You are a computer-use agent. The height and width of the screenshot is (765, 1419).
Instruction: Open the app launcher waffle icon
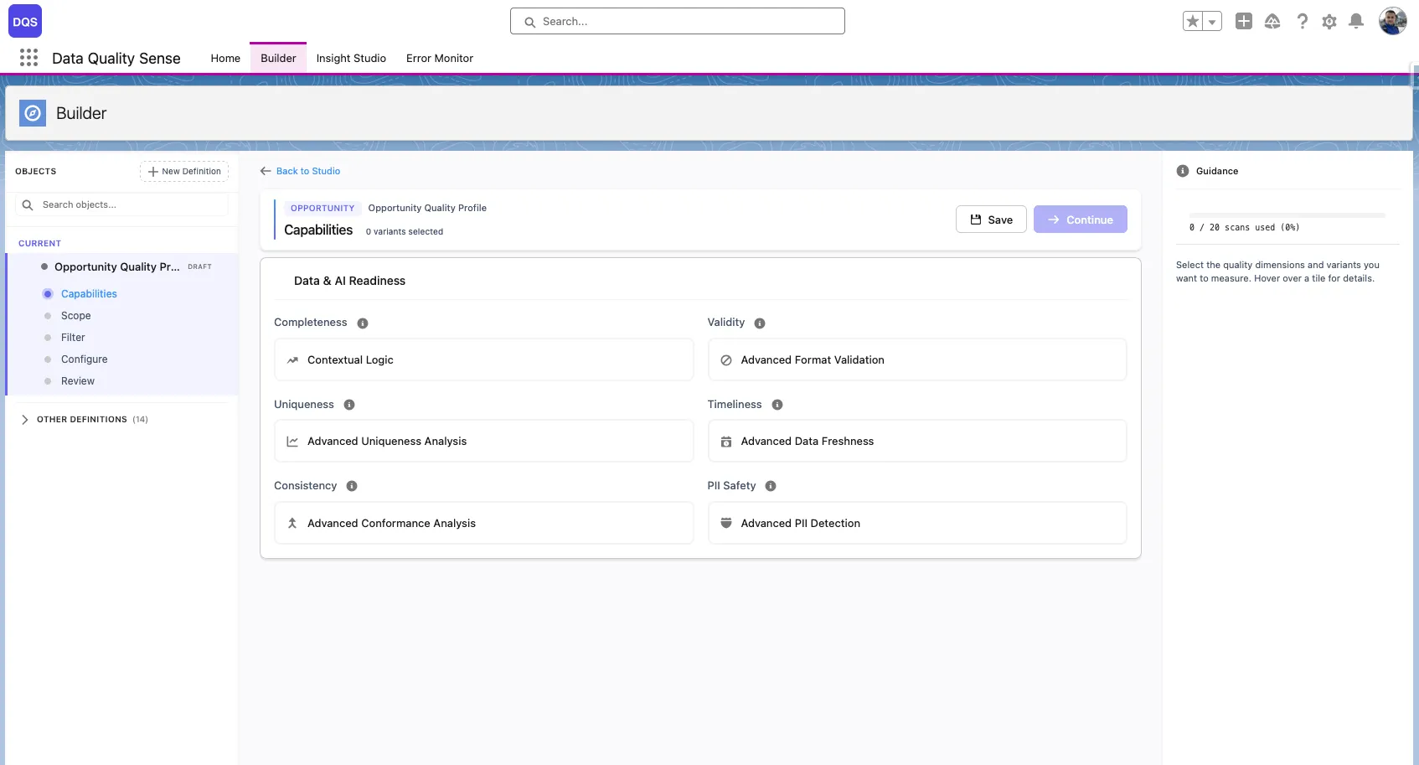[x=28, y=57]
